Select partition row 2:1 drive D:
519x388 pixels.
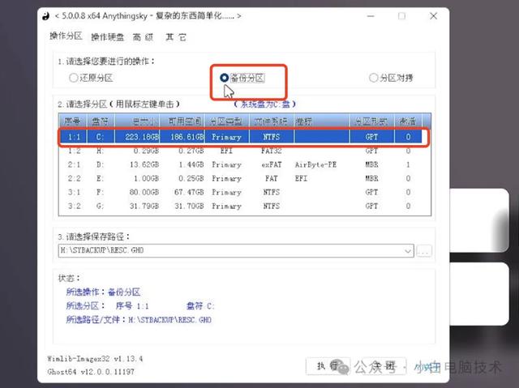pos(240,164)
